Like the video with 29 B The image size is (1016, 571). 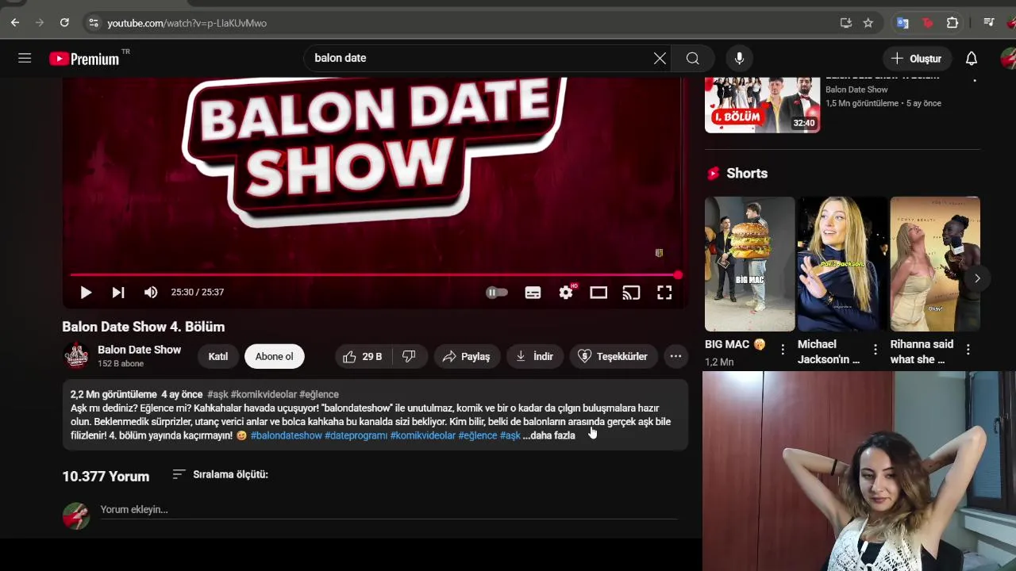pyautogui.click(x=363, y=356)
